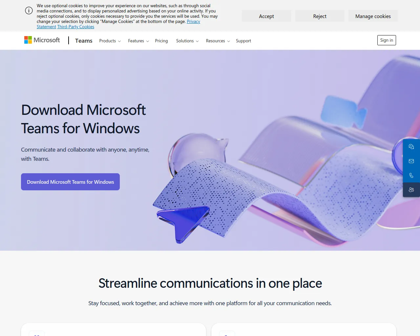Click the Microsoft logo
Screen dimensions: 420x336
coord(42,40)
